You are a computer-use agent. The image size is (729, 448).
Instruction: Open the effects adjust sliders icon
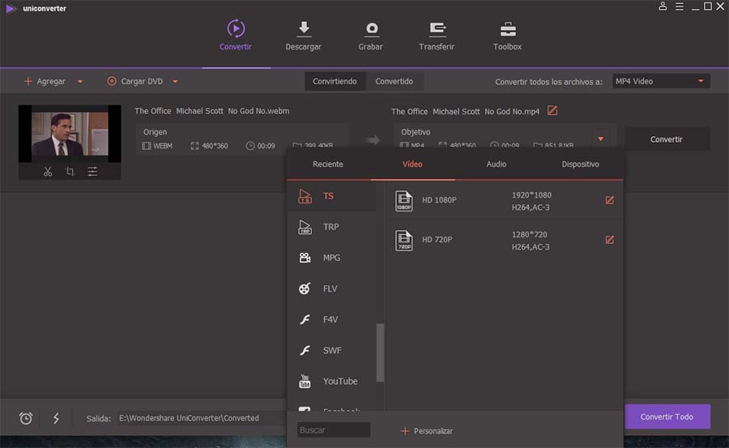click(x=92, y=172)
